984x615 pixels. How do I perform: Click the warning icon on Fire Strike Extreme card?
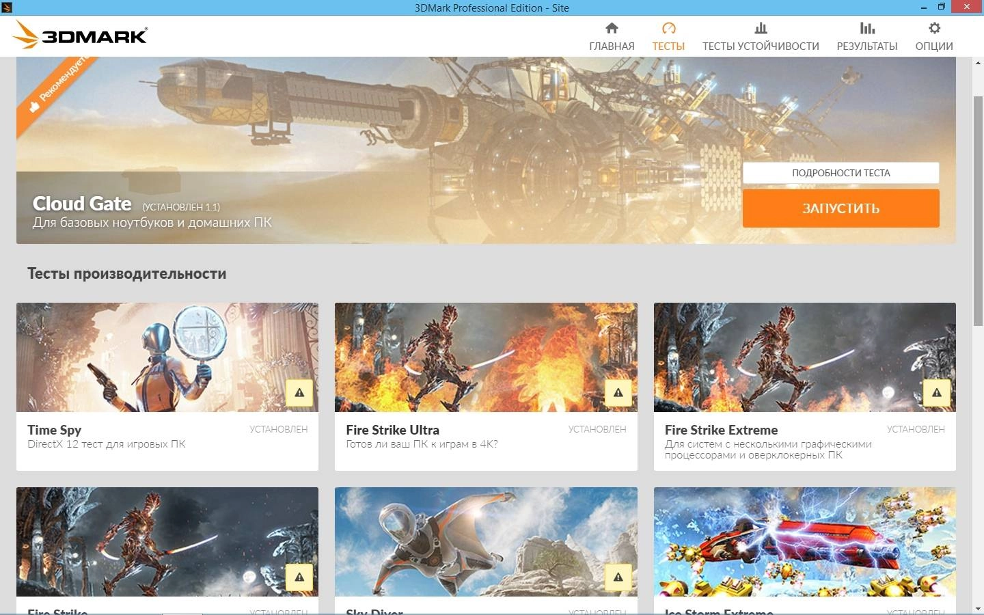(937, 392)
